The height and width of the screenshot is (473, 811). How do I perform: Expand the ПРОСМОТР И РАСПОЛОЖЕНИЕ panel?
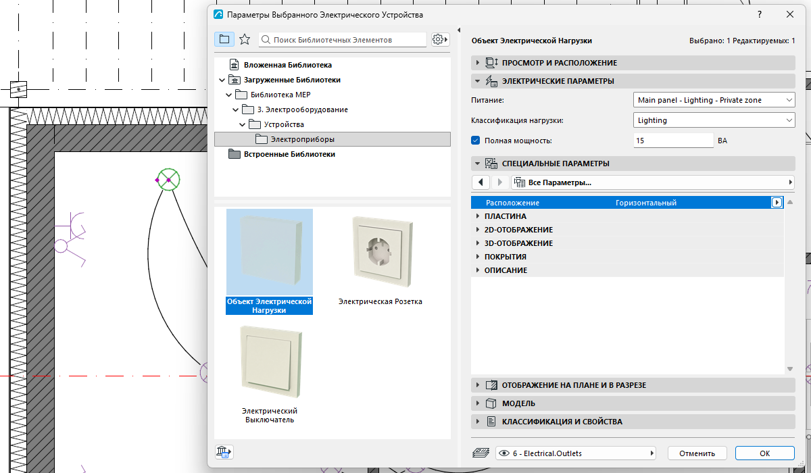[x=633, y=63]
